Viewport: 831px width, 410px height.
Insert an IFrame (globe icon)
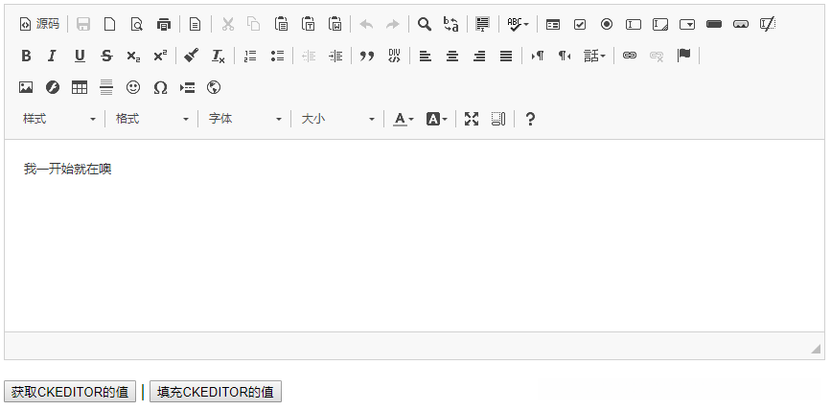[214, 87]
